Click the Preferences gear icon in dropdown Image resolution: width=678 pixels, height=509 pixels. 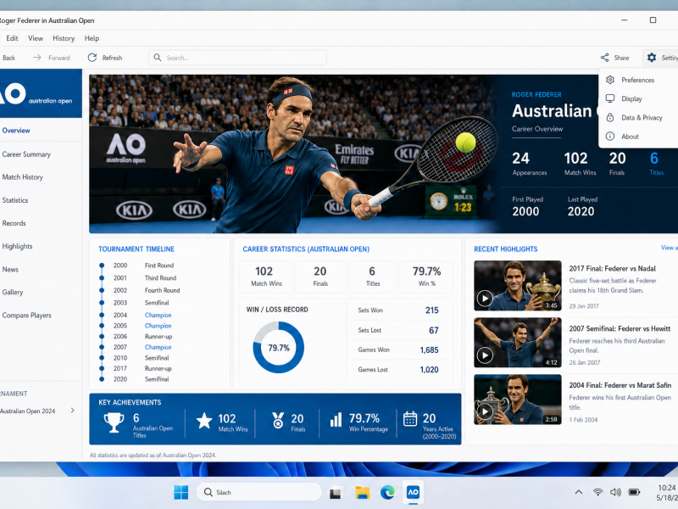tap(610, 80)
